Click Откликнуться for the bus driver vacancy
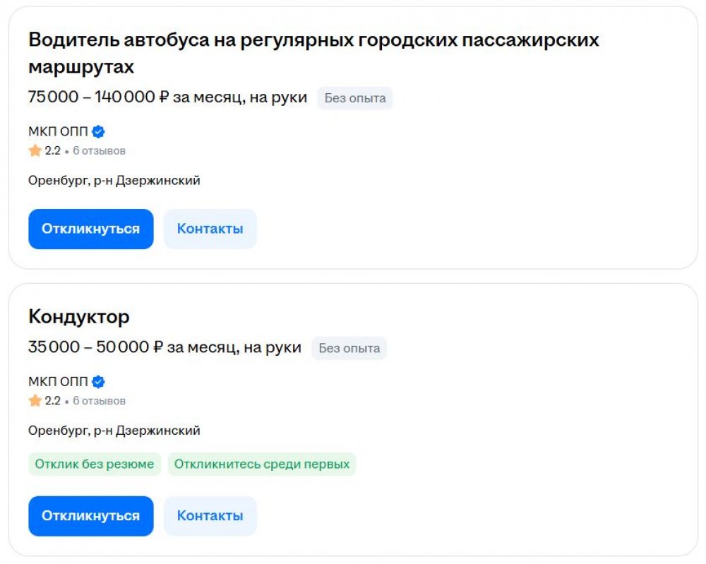Screen dimensions: 706x564 tap(91, 229)
